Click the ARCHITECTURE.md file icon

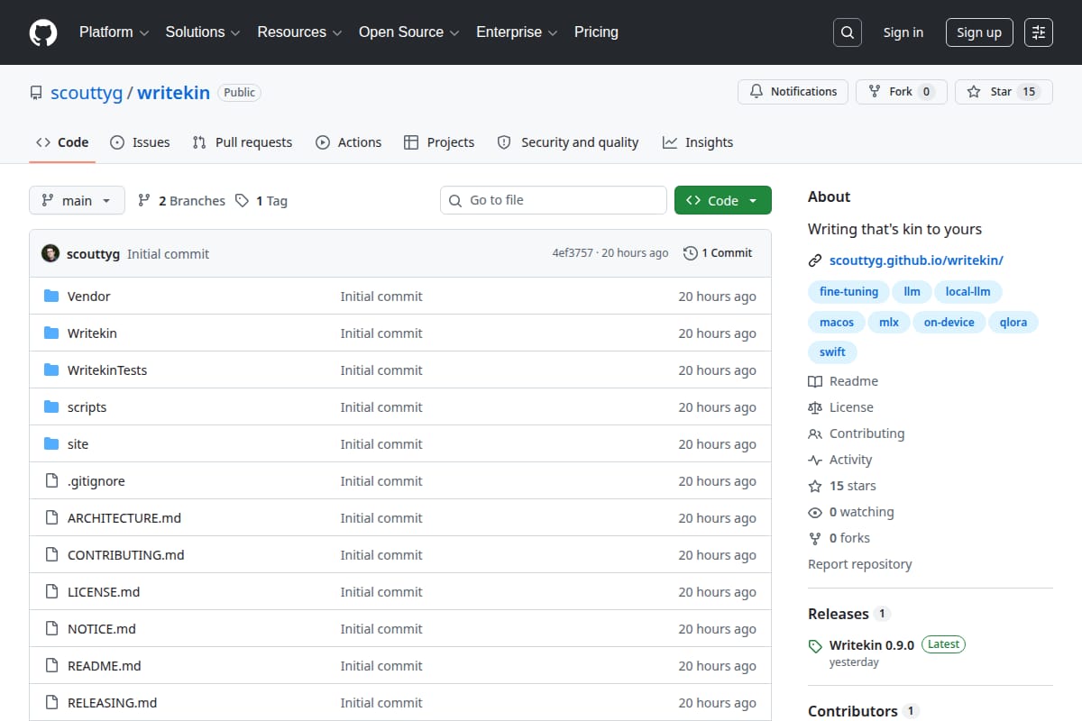click(x=51, y=518)
